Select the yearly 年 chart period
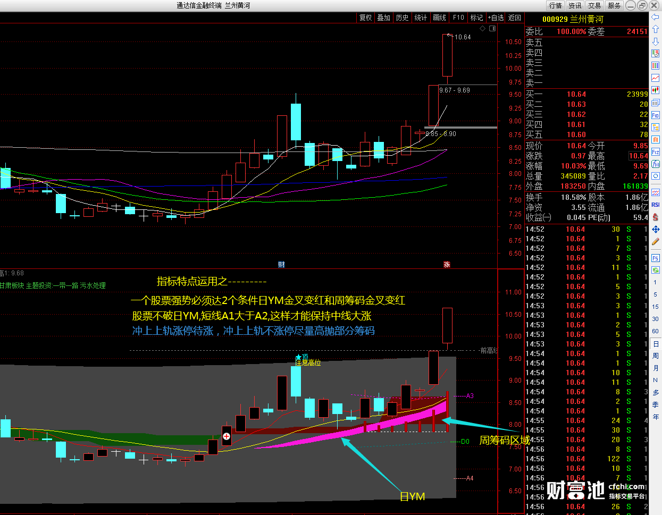 (x=656, y=417)
